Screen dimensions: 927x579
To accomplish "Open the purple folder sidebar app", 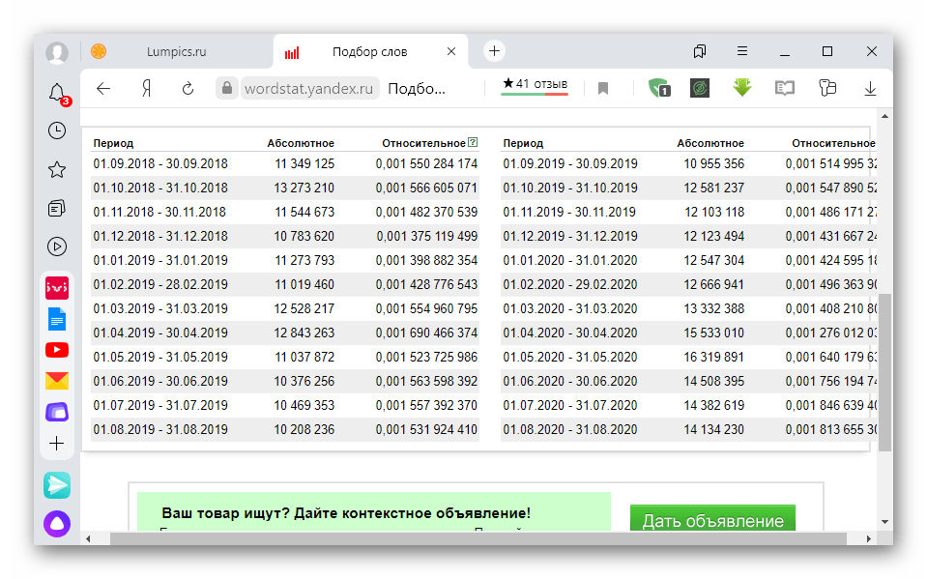I will (x=57, y=412).
